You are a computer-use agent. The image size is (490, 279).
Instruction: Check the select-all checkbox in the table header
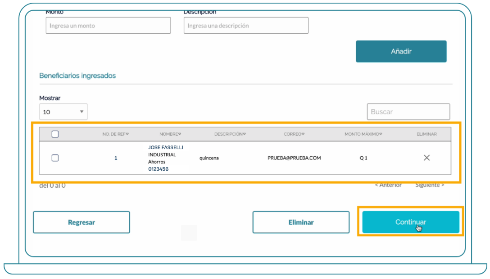tap(55, 133)
